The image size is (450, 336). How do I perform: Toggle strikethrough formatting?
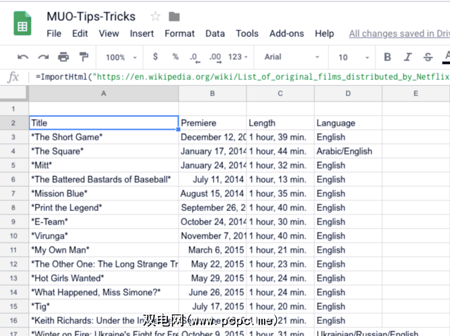[x=428, y=57]
